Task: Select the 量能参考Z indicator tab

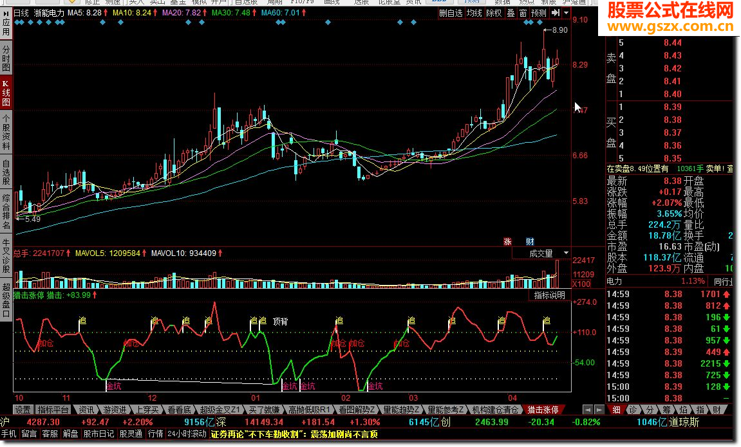Action: pos(446,410)
